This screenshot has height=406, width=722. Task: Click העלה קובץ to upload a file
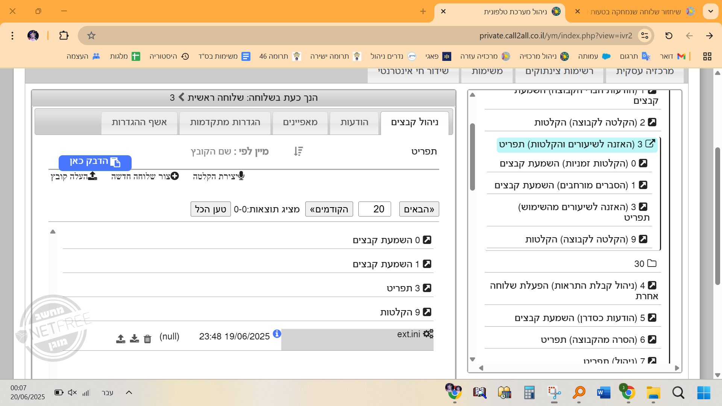pos(74,176)
